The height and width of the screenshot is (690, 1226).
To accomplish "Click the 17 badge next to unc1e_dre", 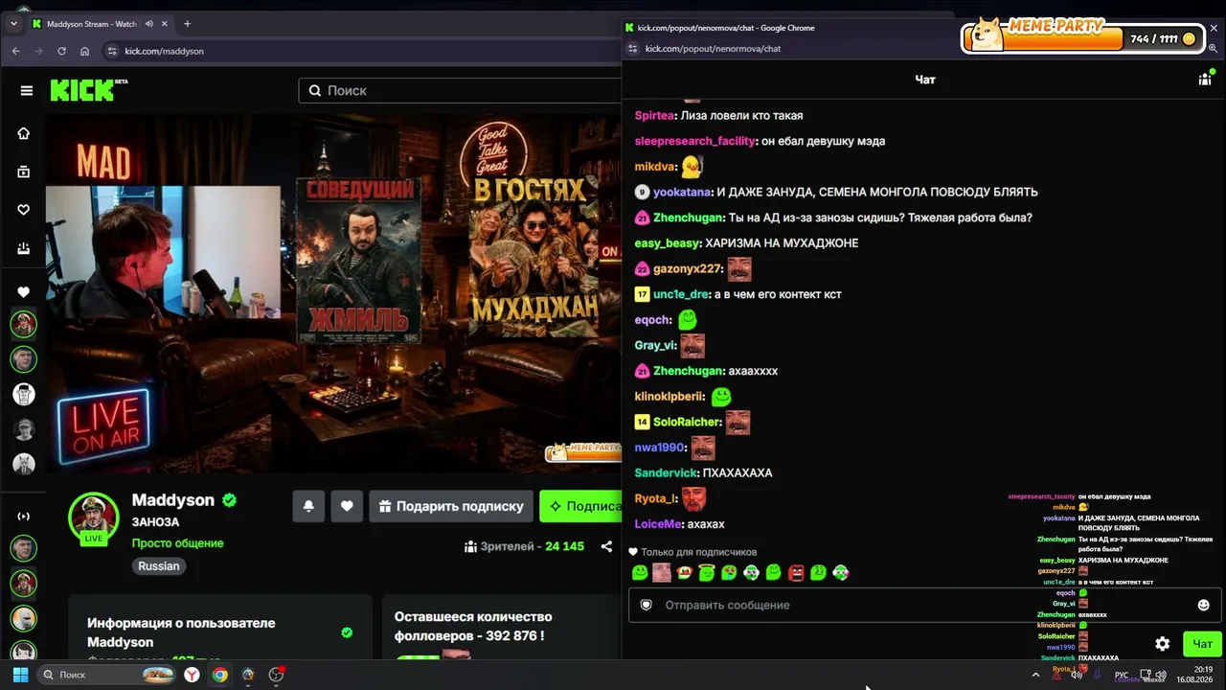I will pyautogui.click(x=642, y=294).
